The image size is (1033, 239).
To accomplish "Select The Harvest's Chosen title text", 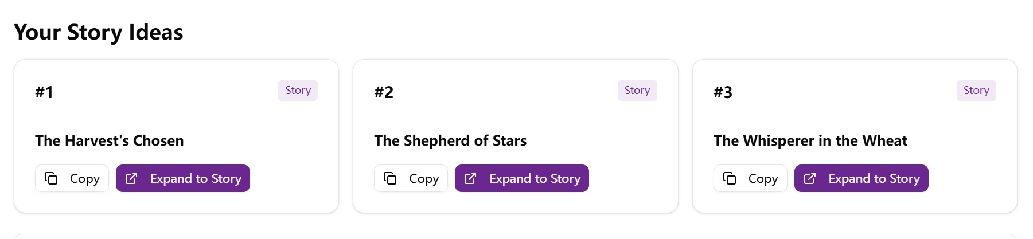I will click(110, 140).
